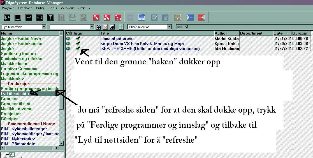
Task: Click the Flags column header
Action: click(85, 33)
